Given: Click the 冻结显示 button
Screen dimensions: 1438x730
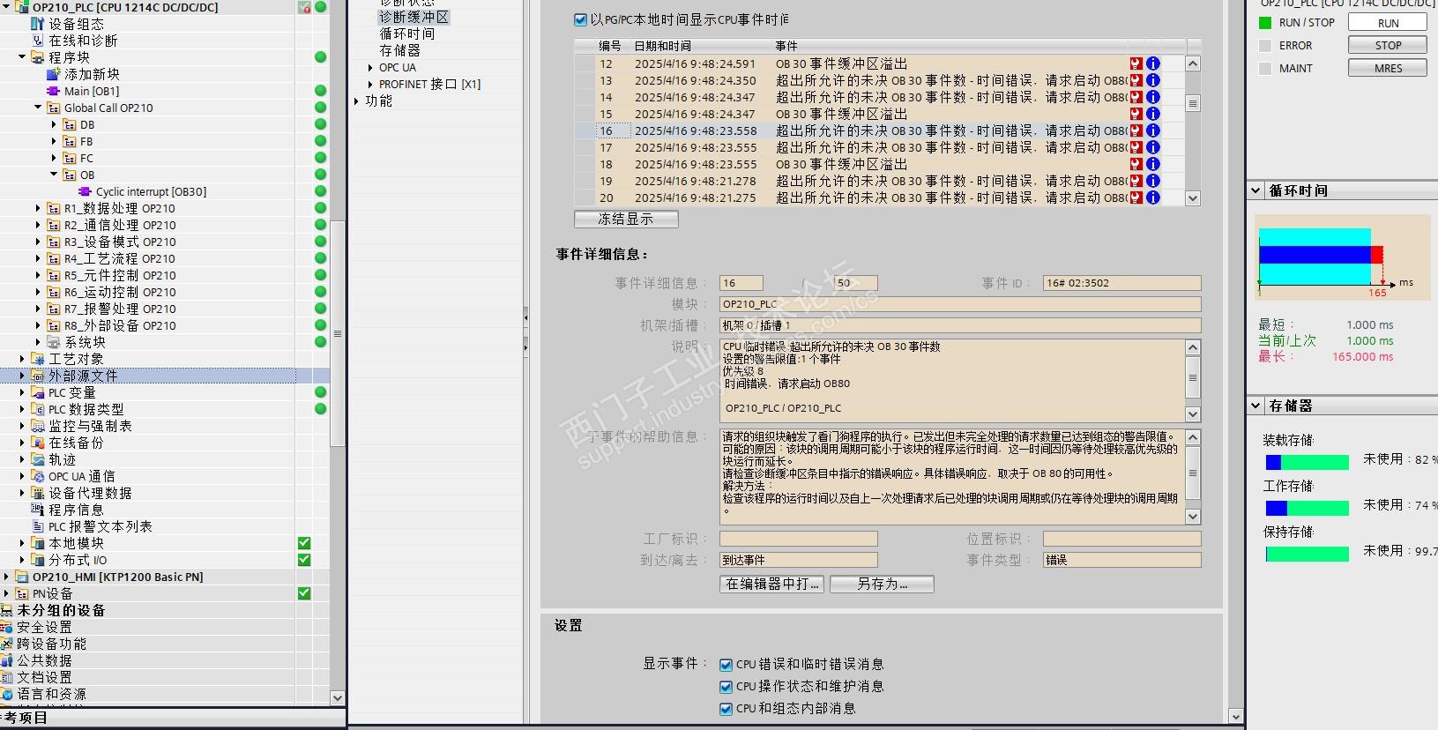Looking at the screenshot, I should [626, 219].
